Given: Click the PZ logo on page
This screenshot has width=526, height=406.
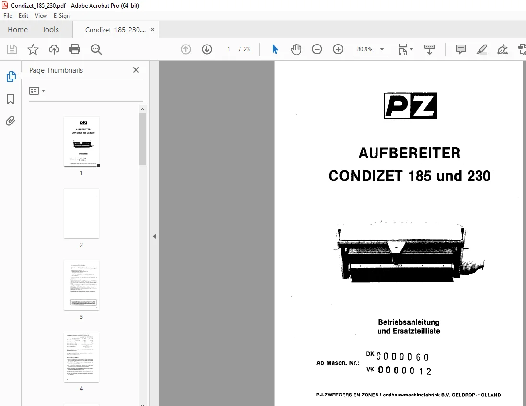Looking at the screenshot, I should pos(410,106).
